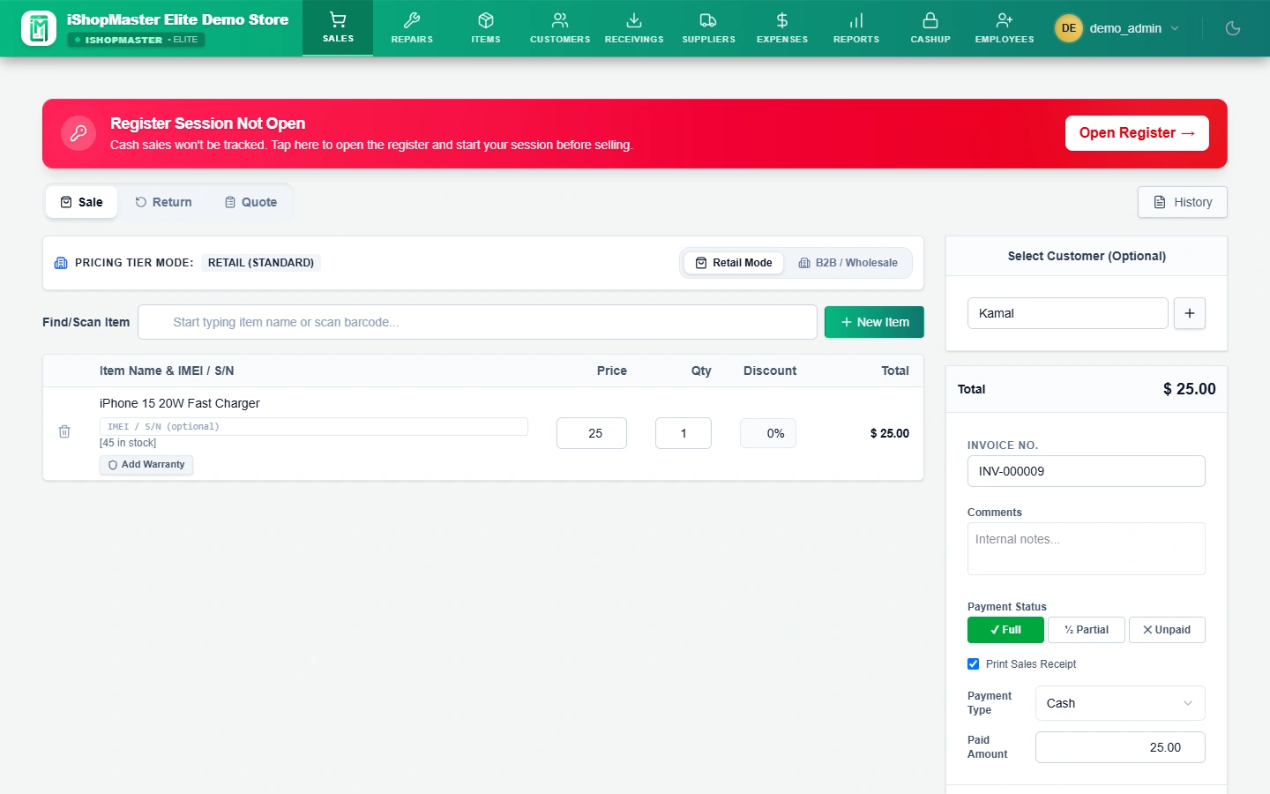The height and width of the screenshot is (794, 1270).
Task: Click the Paid Amount field
Action: [1120, 747]
